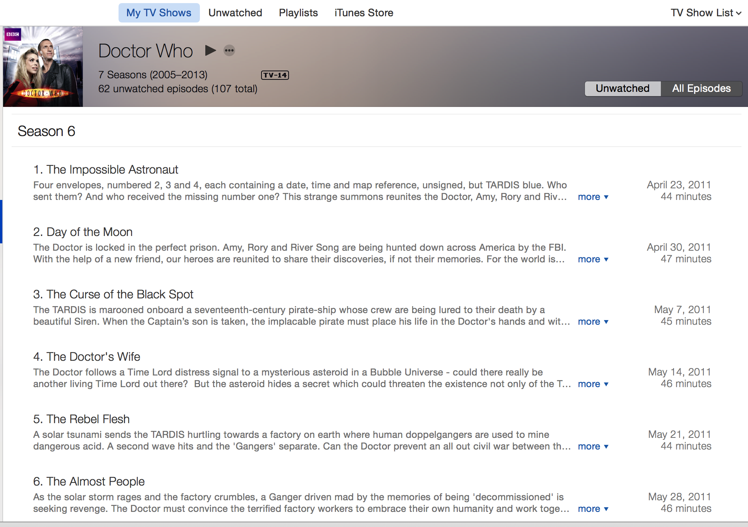Show more of The Doctor's Wife description
The height and width of the screenshot is (527, 748).
point(593,384)
